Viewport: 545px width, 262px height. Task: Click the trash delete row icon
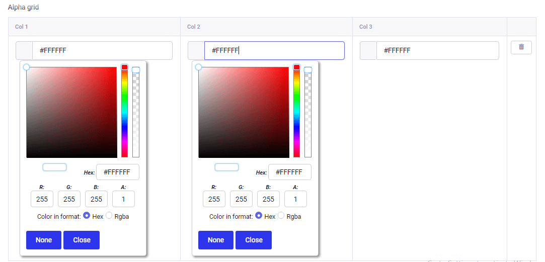(x=521, y=47)
